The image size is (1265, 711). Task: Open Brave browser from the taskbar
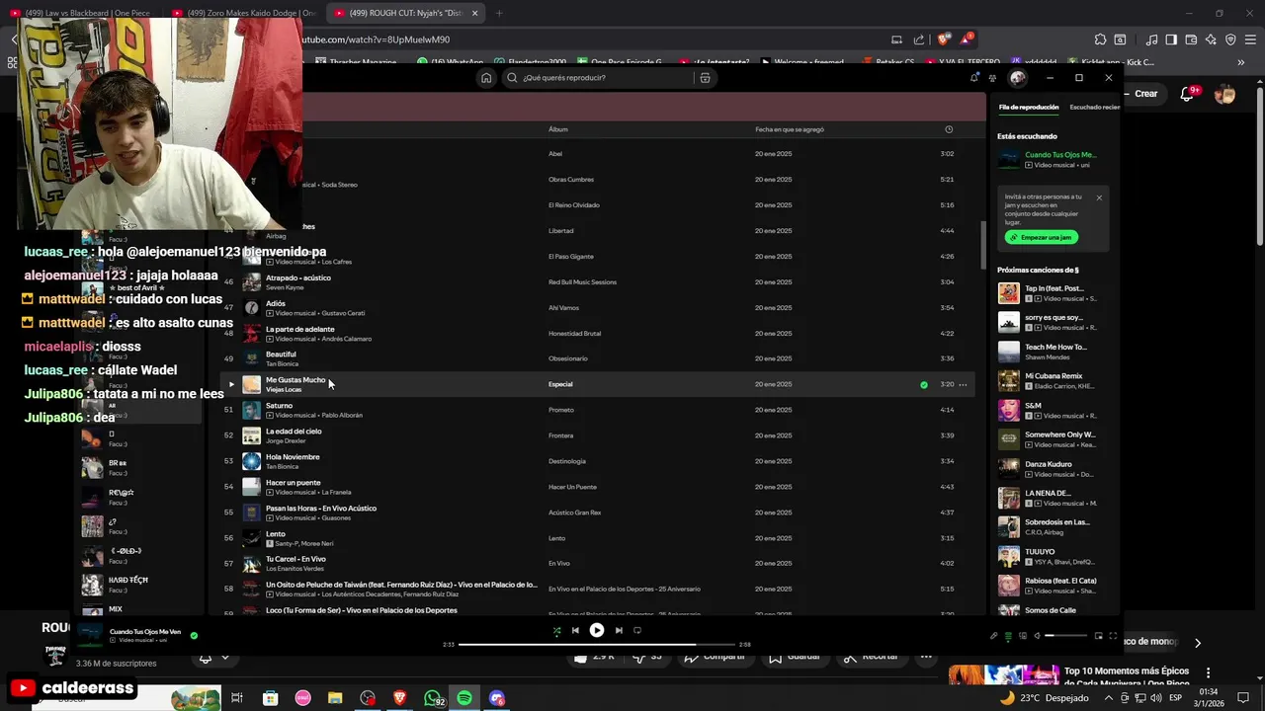[x=400, y=698]
